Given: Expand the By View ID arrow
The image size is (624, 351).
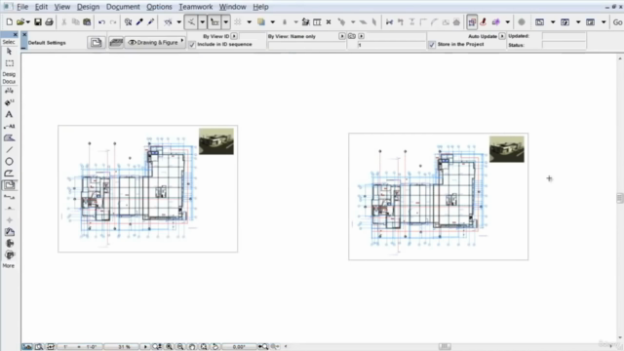Looking at the screenshot, I should [234, 36].
